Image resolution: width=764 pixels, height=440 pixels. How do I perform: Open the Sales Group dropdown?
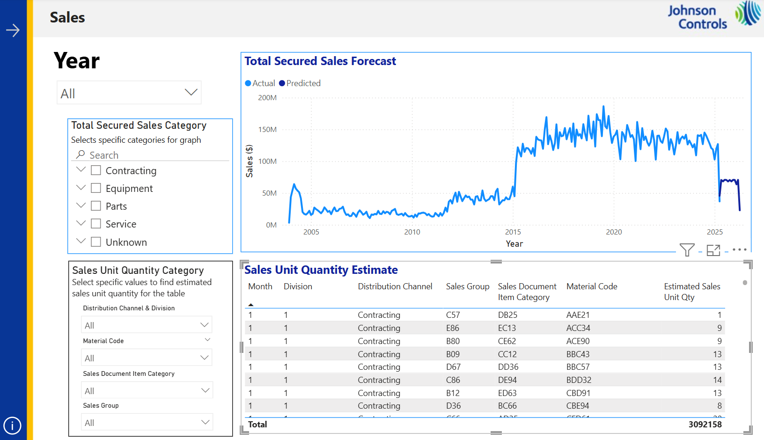pos(147,422)
